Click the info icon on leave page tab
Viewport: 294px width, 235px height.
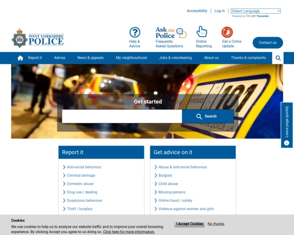click(x=287, y=143)
